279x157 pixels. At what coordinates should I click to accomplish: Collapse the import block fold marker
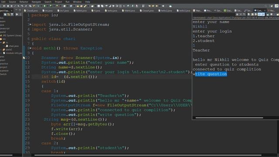31,24
